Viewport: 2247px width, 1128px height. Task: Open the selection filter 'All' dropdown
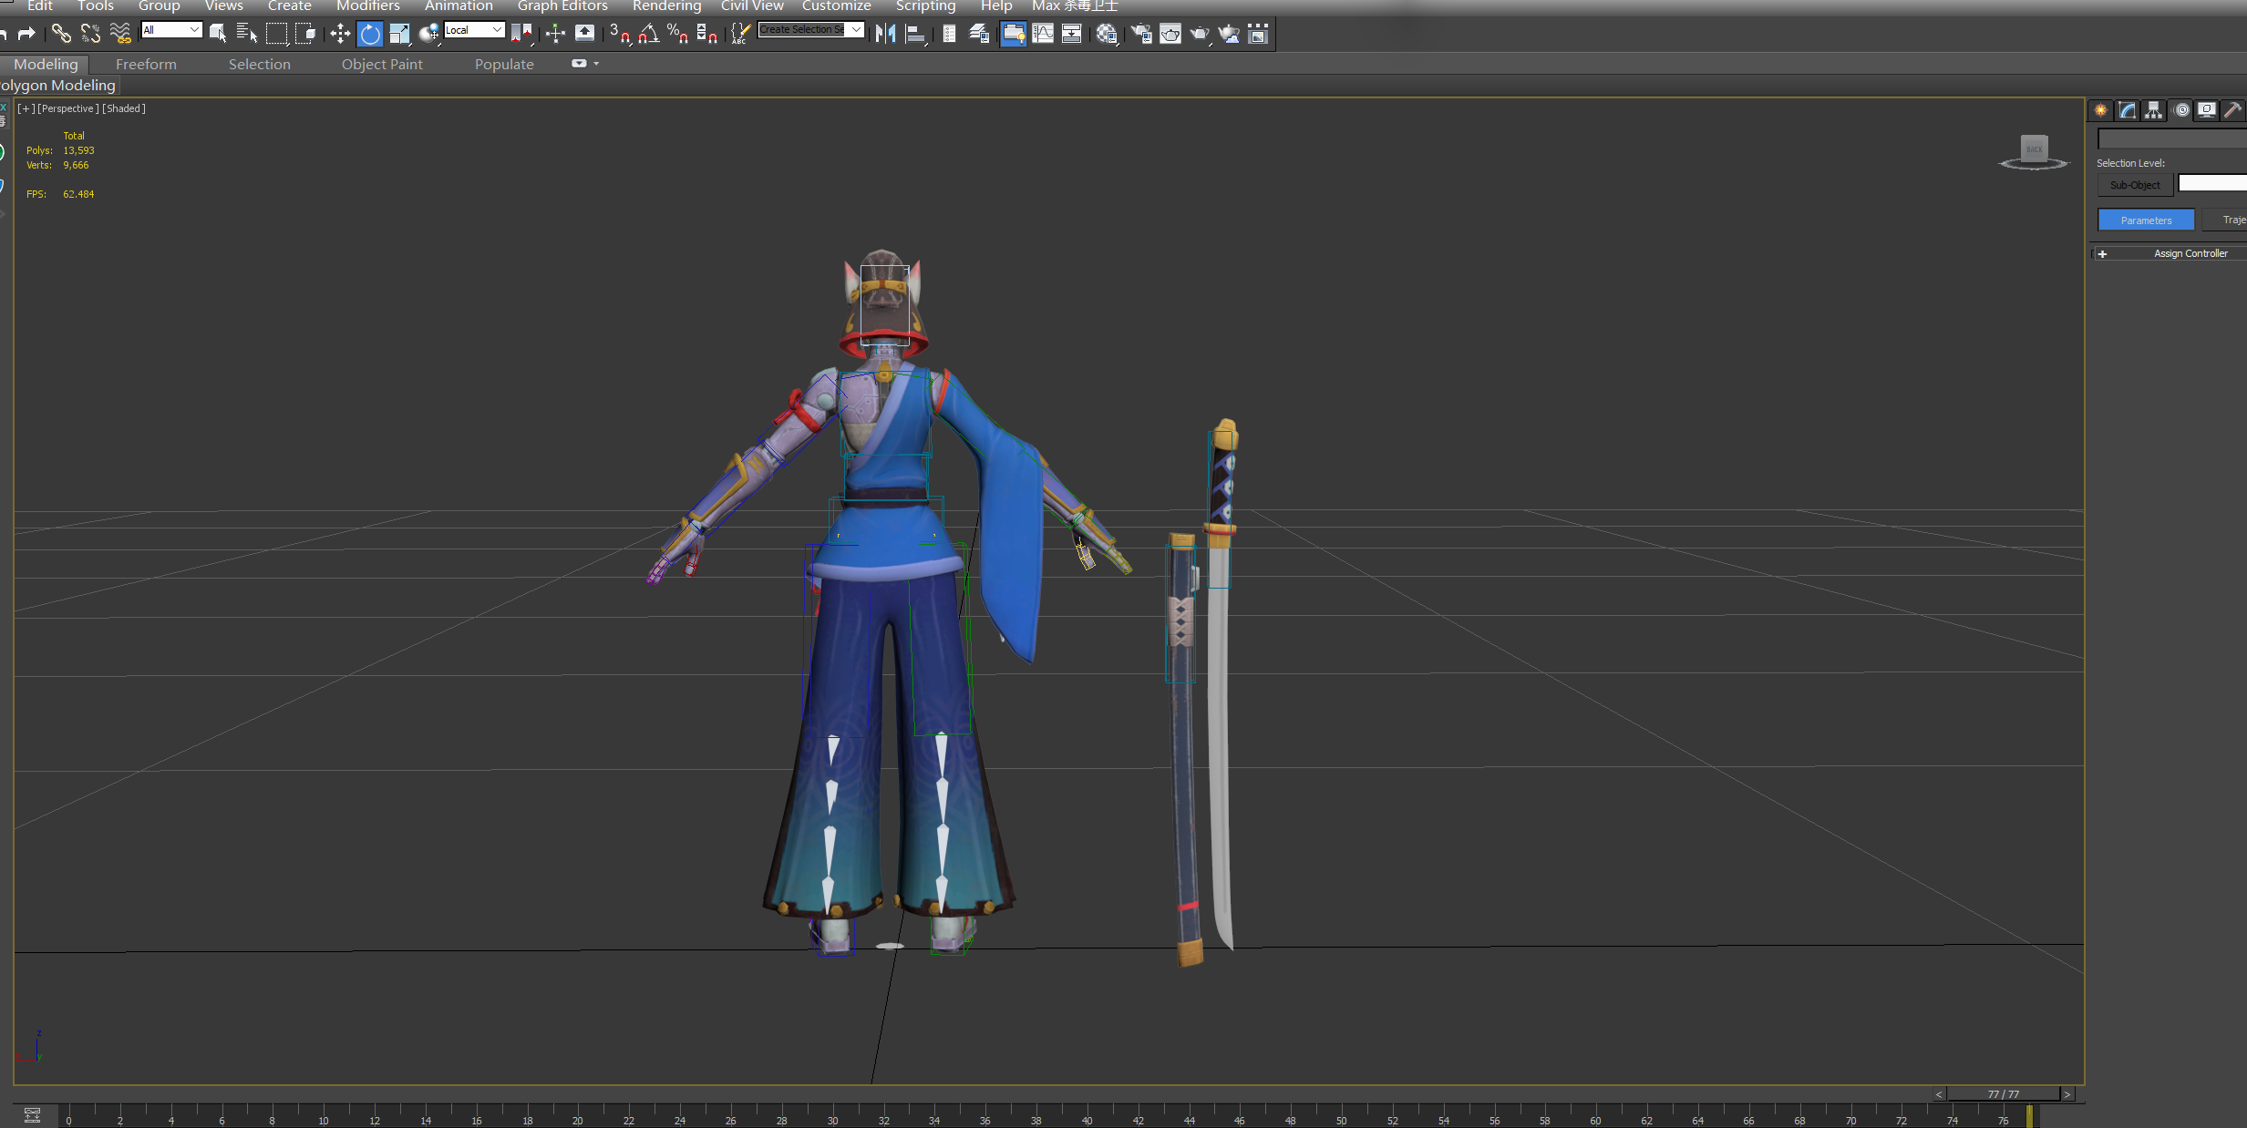(x=171, y=30)
